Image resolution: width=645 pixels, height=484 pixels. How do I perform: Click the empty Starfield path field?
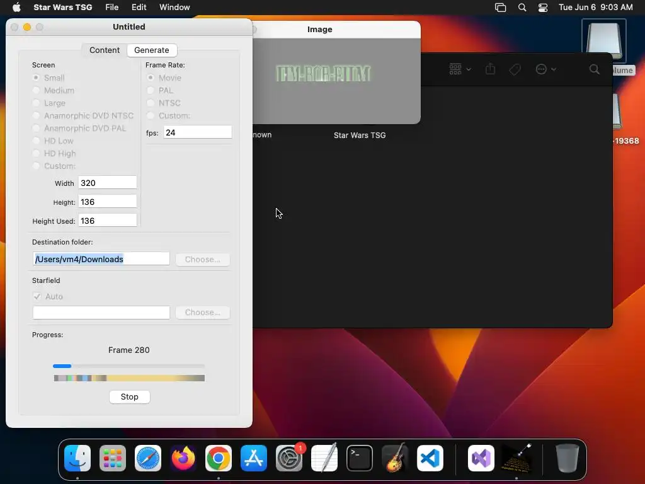(101, 313)
